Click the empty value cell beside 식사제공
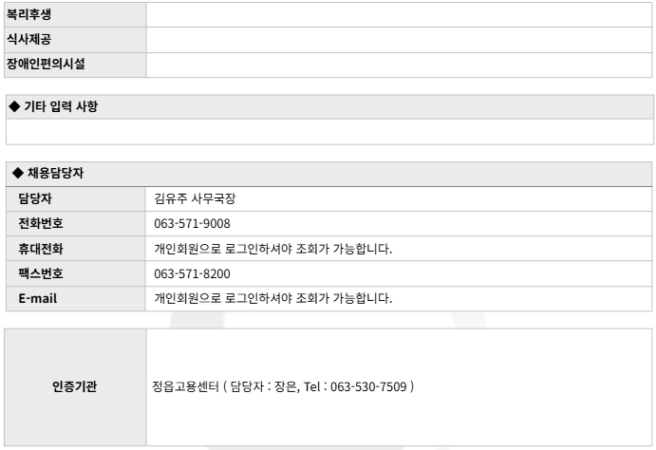This screenshot has height=450, width=656. (x=399, y=40)
